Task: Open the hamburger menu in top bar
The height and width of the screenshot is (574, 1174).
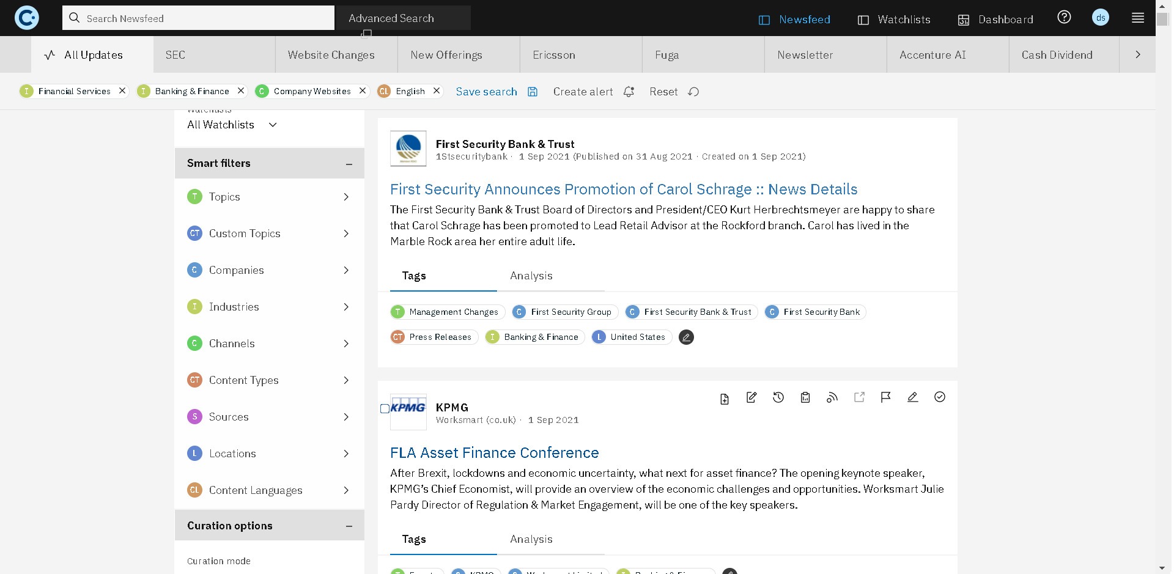Action: pyautogui.click(x=1138, y=18)
